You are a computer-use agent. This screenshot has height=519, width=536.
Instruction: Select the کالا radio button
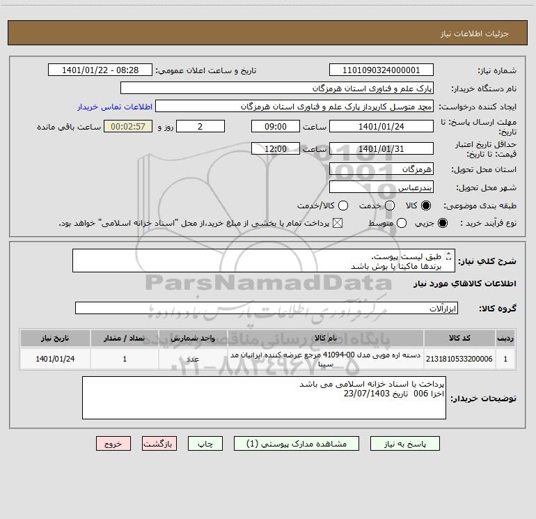tap(426, 206)
